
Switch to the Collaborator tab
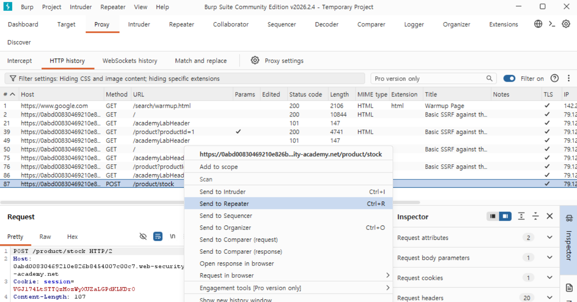point(231,24)
